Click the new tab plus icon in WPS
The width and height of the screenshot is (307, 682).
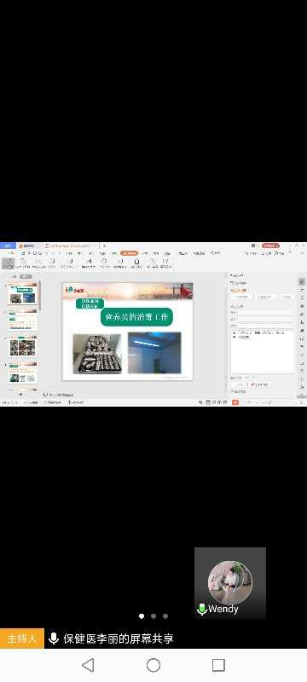coord(104,246)
